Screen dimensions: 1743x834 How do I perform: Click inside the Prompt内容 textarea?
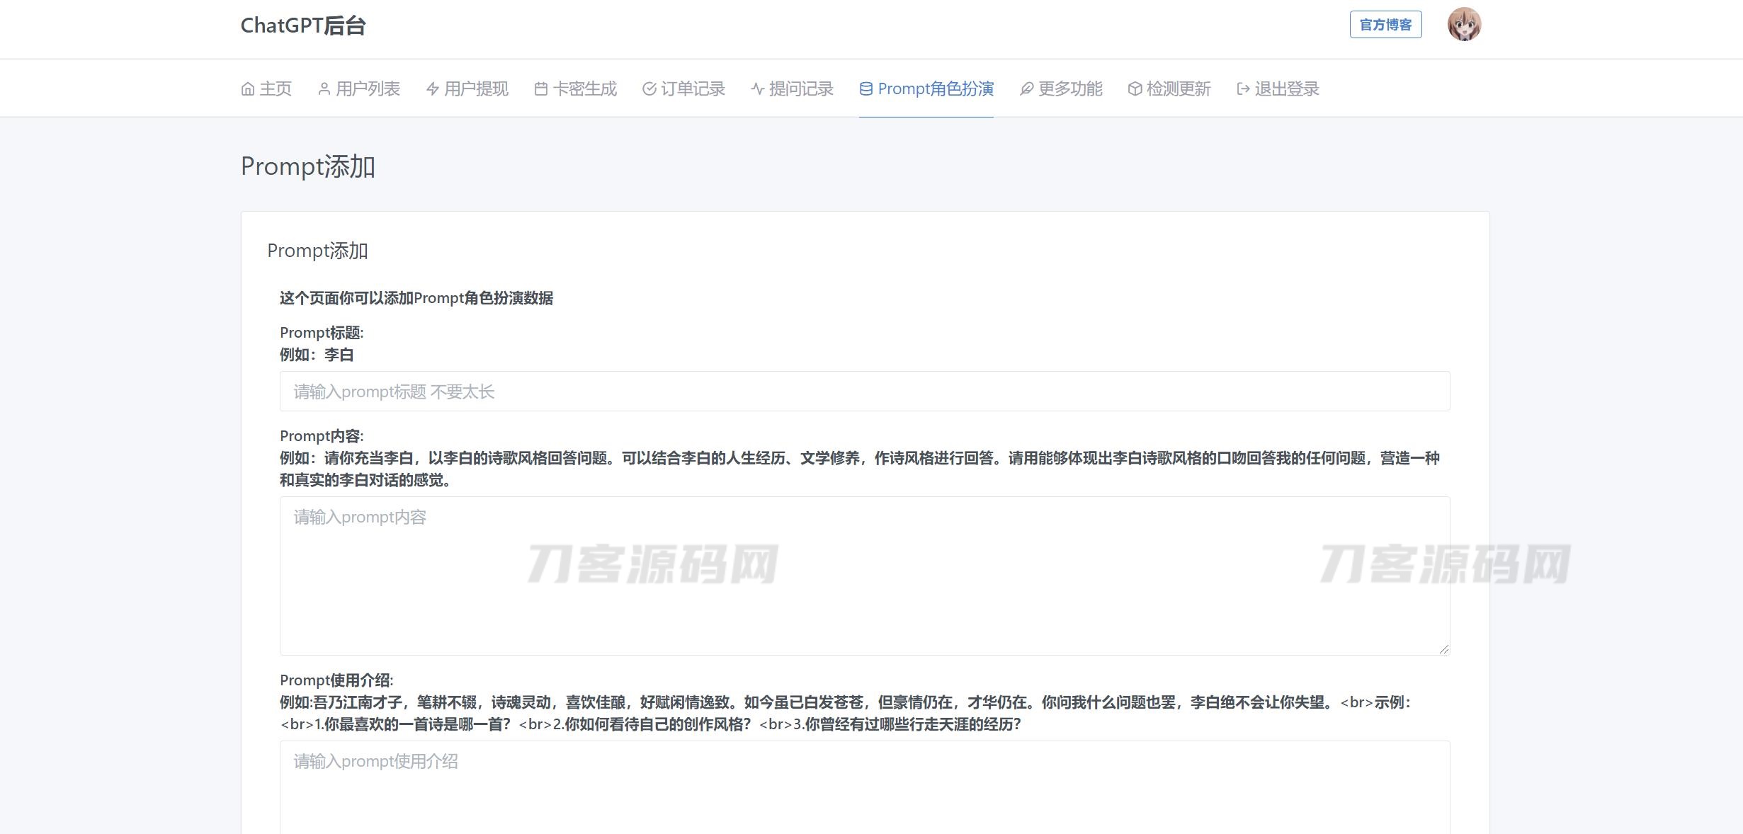(x=864, y=576)
